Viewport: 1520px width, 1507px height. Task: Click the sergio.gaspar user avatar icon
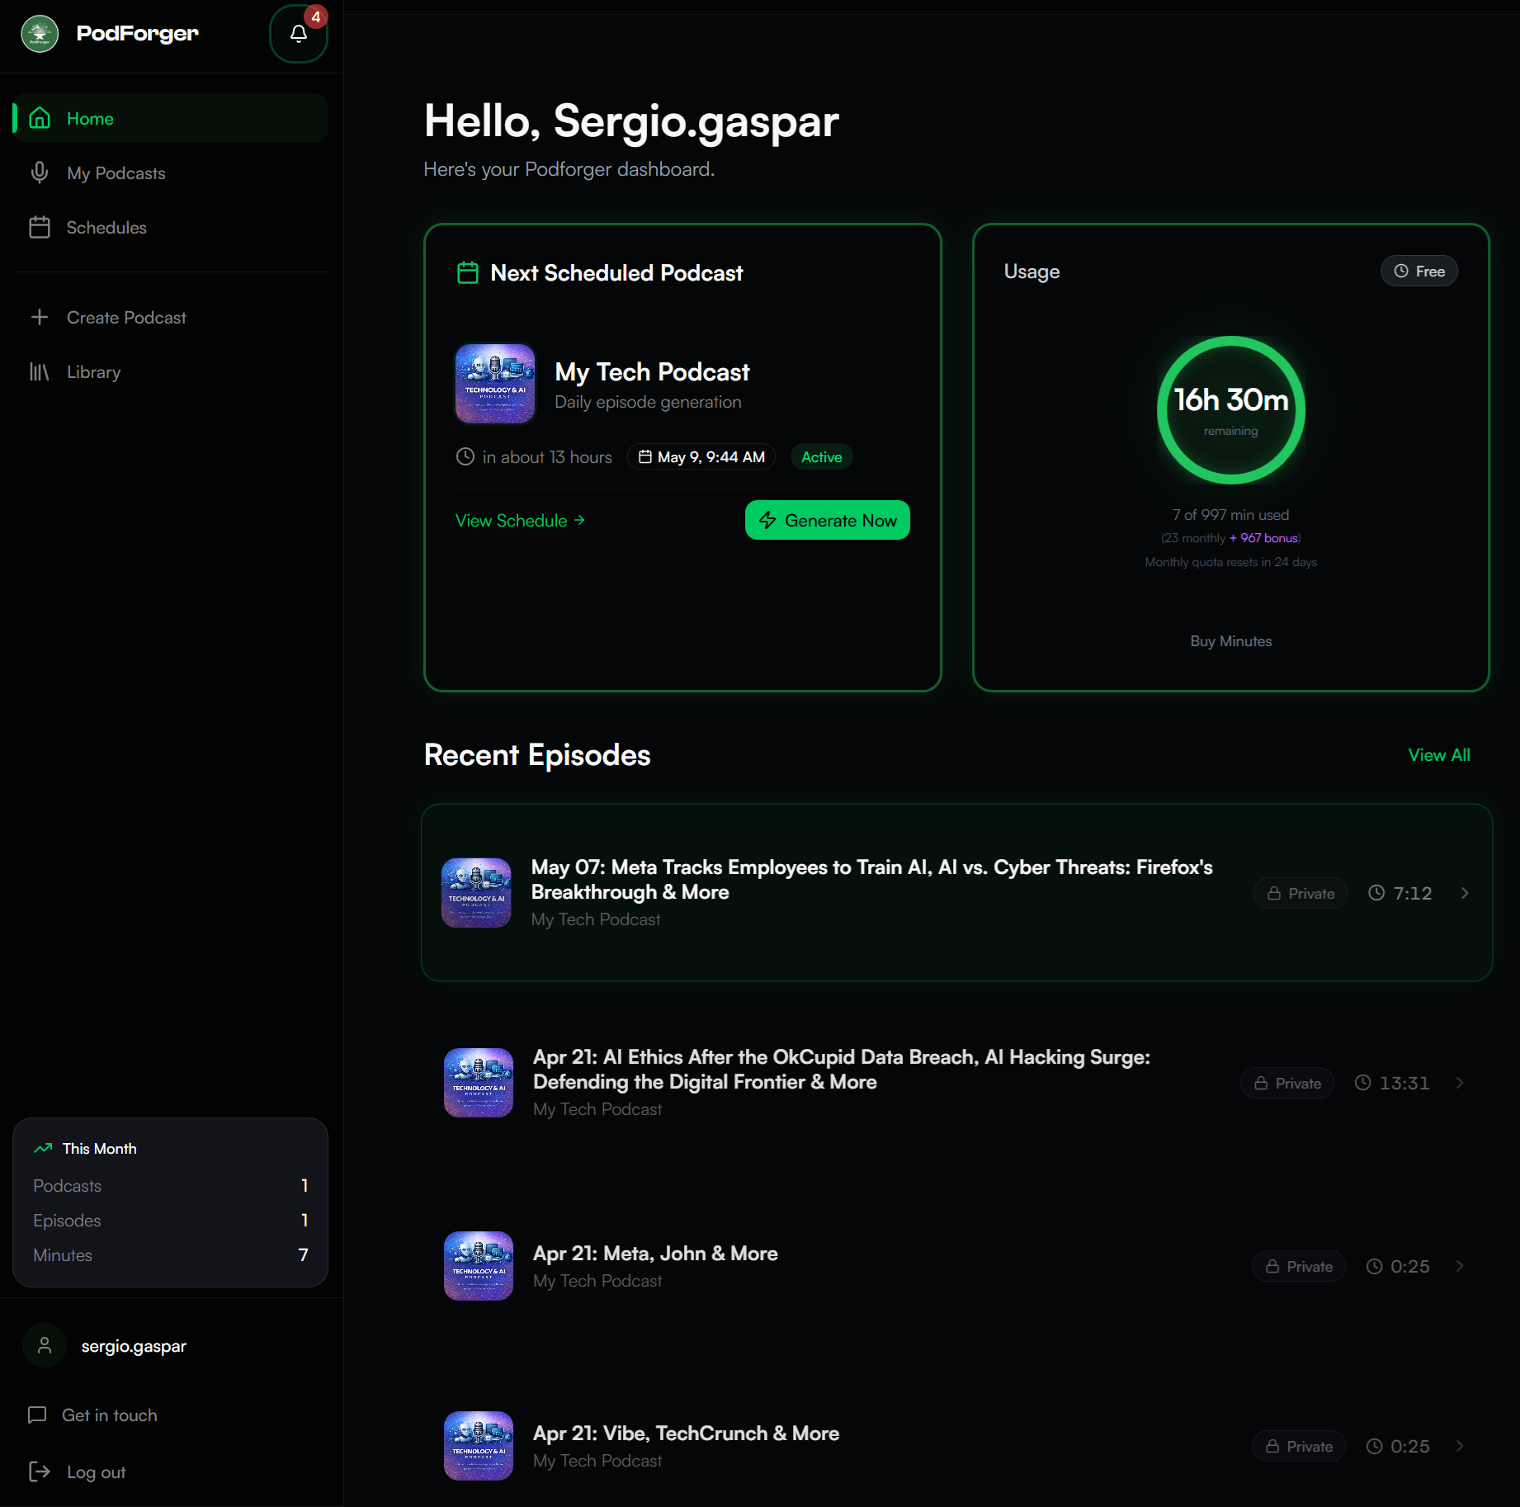pyautogui.click(x=45, y=1345)
